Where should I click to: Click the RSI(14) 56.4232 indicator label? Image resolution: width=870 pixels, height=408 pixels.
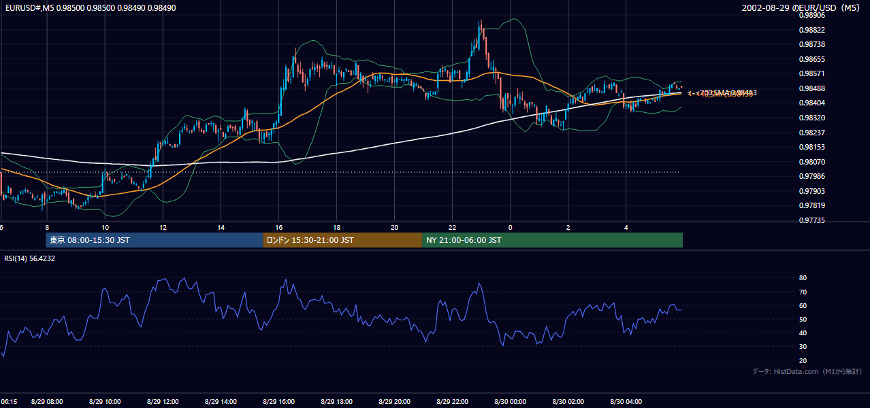pos(29,258)
